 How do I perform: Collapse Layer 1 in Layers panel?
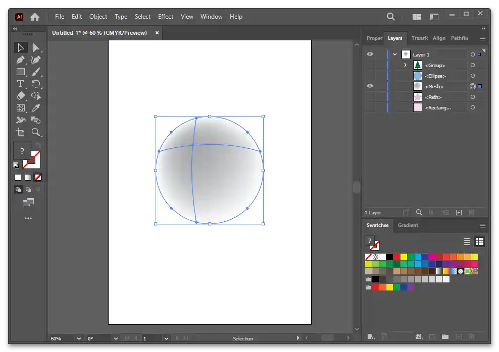point(394,54)
